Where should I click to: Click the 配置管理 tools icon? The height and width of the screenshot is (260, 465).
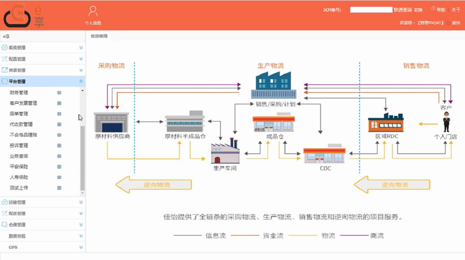click(x=4, y=59)
